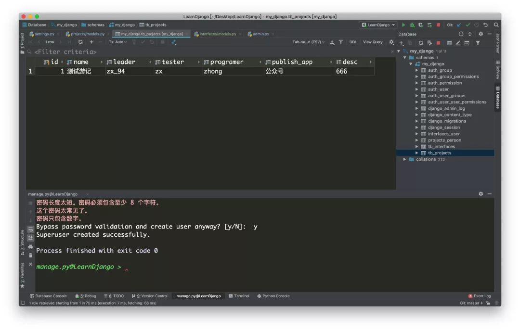Switch to the projects/models.py editor tab

pos(87,34)
